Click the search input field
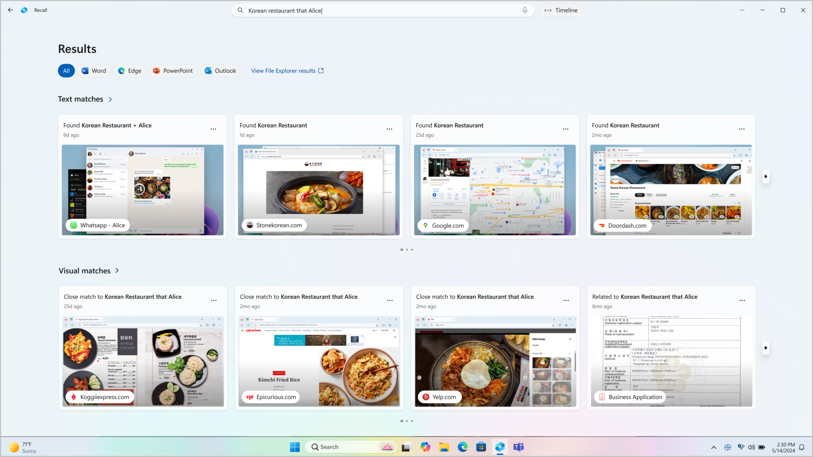The height and width of the screenshot is (457, 813). pos(382,10)
